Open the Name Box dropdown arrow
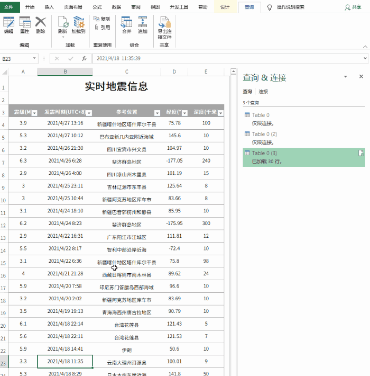The height and width of the screenshot is (376, 370). pyautogui.click(x=34, y=58)
